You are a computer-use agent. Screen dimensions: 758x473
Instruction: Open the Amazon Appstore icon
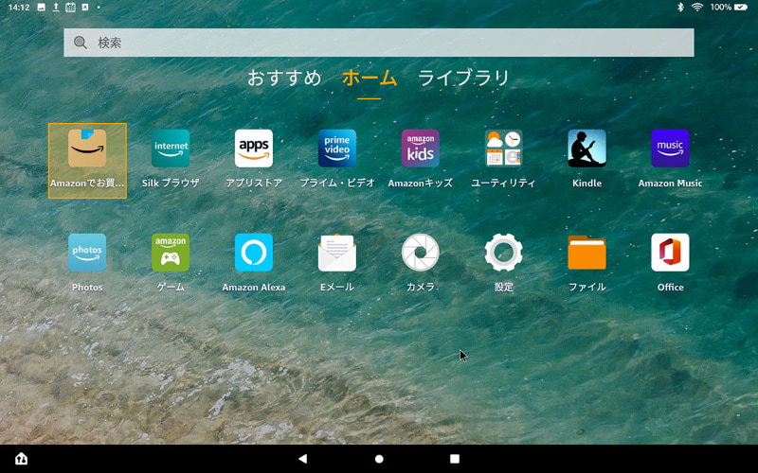[x=254, y=149]
